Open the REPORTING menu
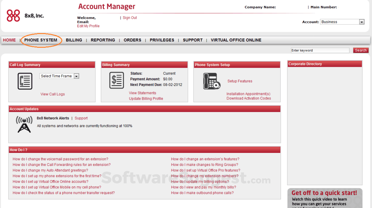 tap(103, 40)
